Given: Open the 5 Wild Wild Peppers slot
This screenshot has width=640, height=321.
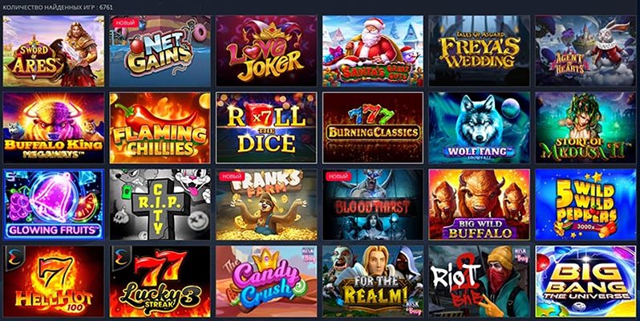Looking at the screenshot, I should [585, 205].
